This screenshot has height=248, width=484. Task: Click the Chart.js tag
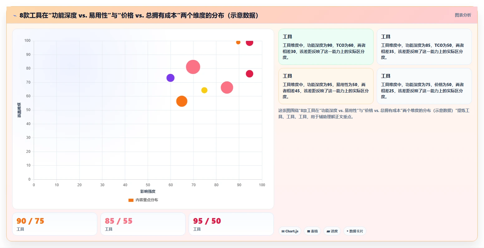[290, 231]
